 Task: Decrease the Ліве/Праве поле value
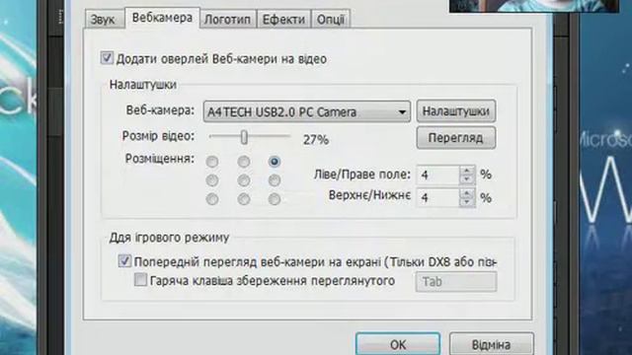click(x=467, y=179)
